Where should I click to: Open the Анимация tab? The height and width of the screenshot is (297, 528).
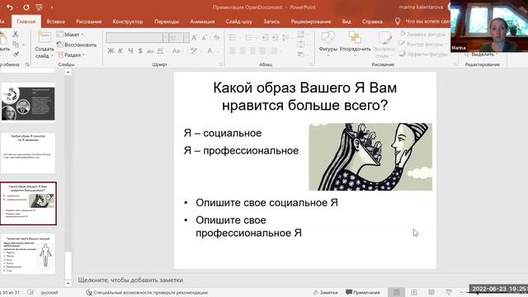pos(202,21)
